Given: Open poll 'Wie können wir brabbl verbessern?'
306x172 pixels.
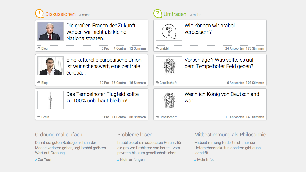Looking at the screenshot, I should pos(210,29).
